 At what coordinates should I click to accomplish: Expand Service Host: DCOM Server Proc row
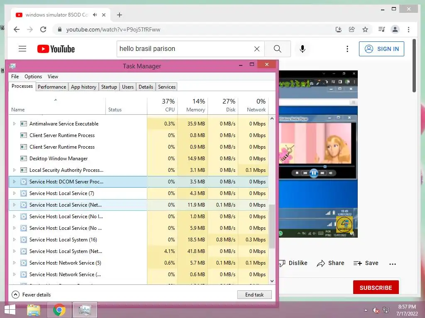click(x=14, y=182)
